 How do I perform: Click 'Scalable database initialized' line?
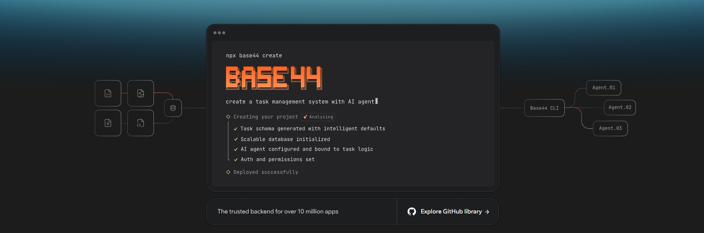(x=285, y=139)
